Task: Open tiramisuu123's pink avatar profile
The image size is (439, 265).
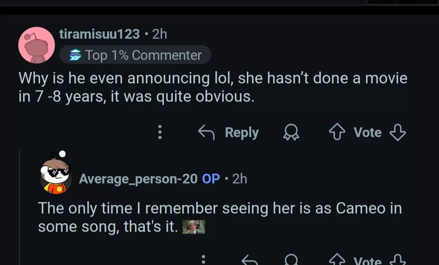Action: (x=37, y=45)
